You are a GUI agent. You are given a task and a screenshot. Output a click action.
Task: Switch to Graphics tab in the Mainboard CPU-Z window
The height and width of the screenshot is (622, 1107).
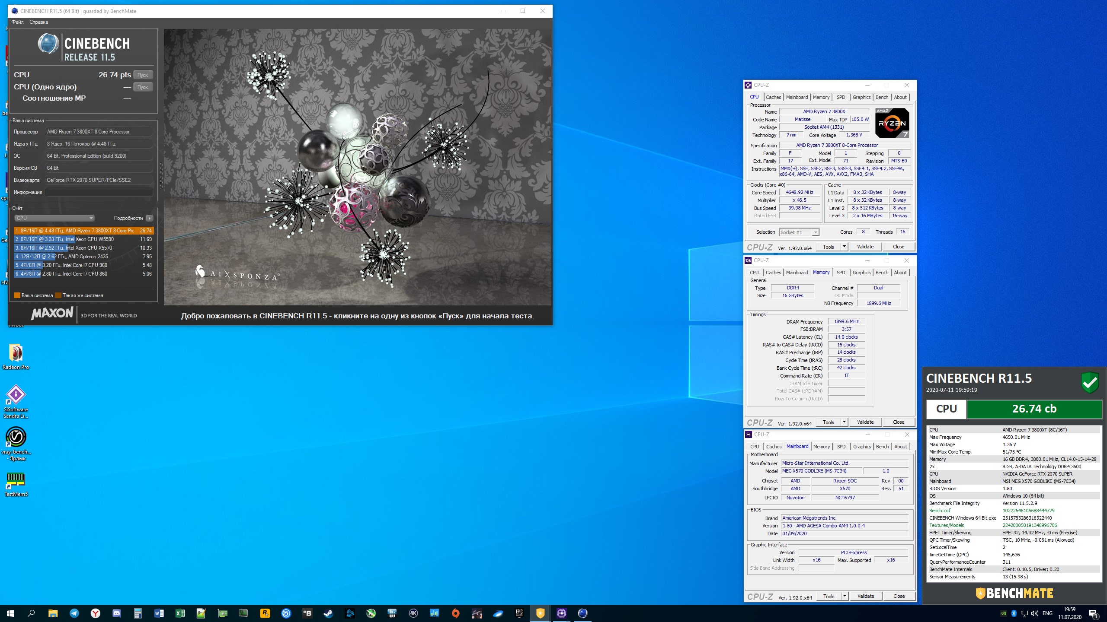pyautogui.click(x=862, y=447)
